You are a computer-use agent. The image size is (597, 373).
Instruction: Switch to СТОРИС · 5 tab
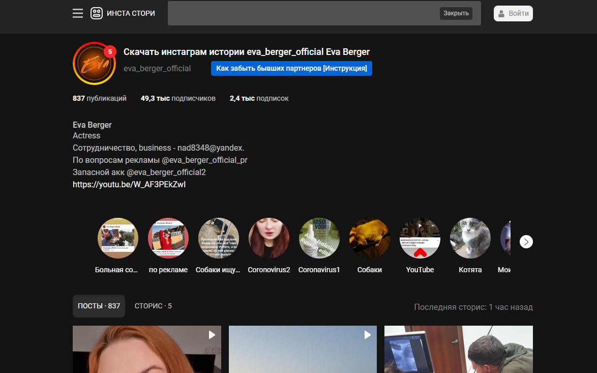[153, 306]
